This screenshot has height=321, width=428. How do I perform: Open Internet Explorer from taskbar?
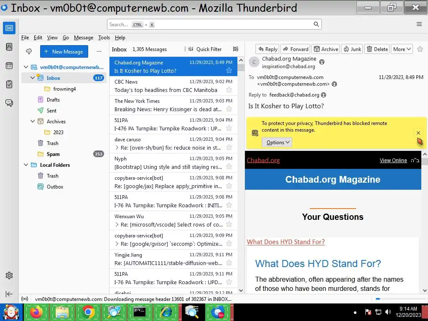pos(166,312)
